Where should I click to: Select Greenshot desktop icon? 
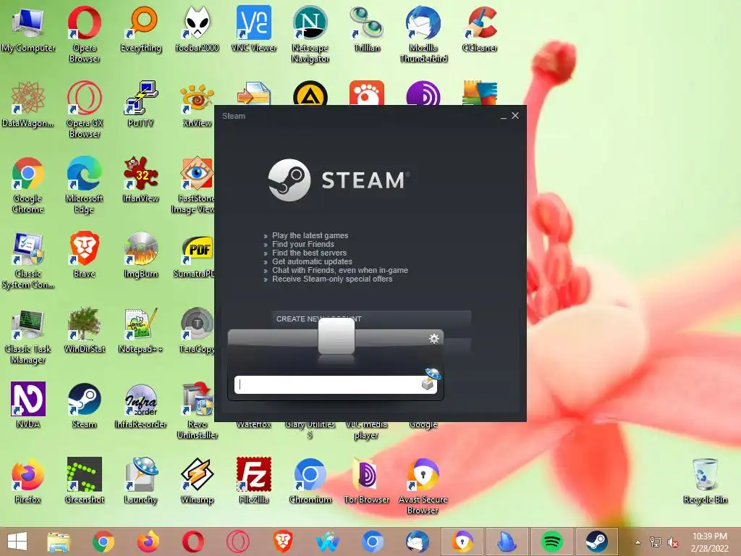point(84,481)
